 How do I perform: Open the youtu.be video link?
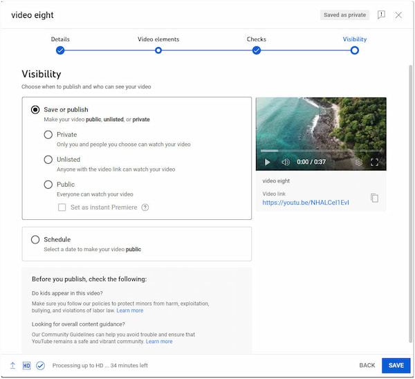306,203
